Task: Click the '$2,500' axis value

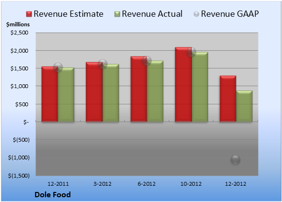Action: pos(19,33)
